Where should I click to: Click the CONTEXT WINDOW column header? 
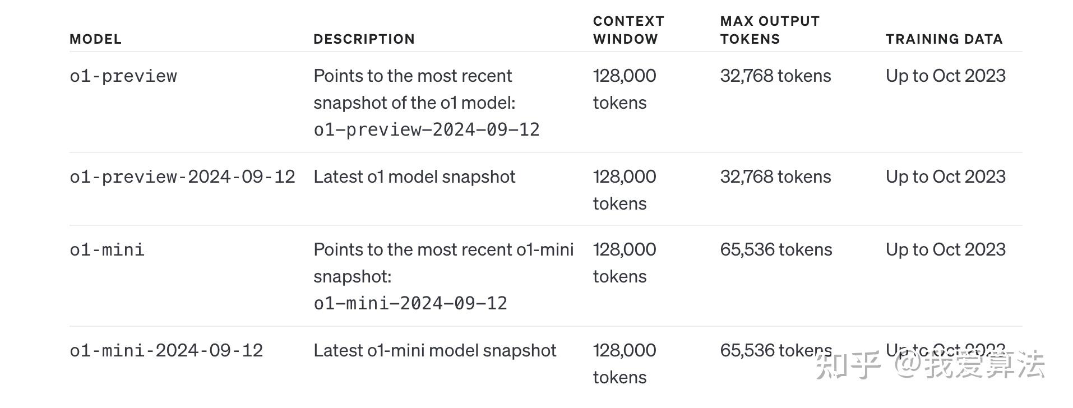coord(628,30)
